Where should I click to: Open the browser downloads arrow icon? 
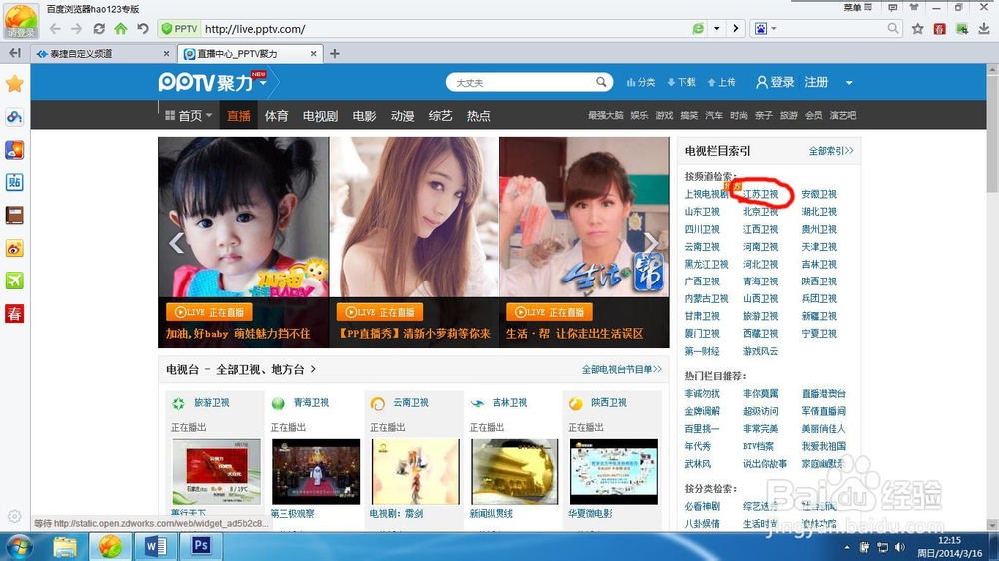point(984,29)
